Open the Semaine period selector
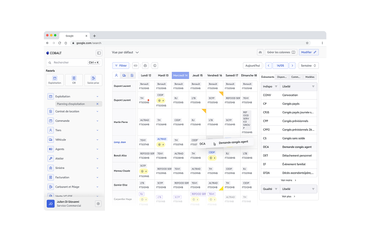 [x=309, y=66]
